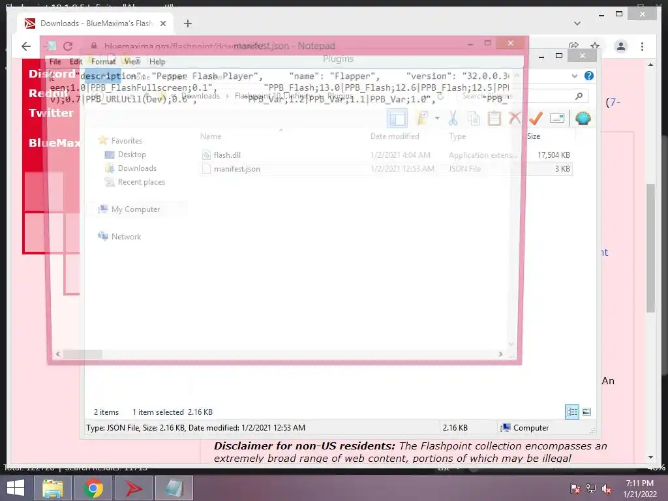
Task: Sort by the Size column header
Action: [x=534, y=136]
